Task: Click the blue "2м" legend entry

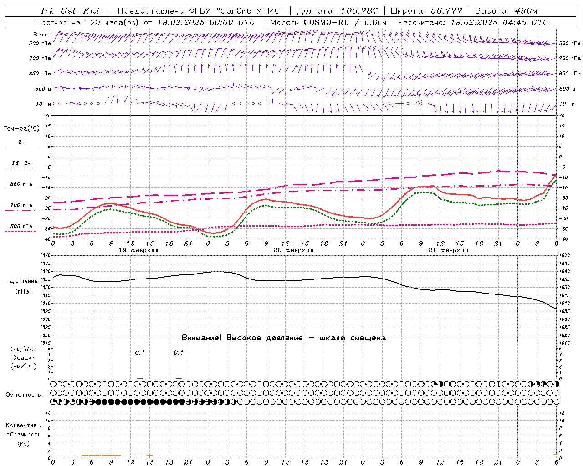Action: click(x=21, y=142)
